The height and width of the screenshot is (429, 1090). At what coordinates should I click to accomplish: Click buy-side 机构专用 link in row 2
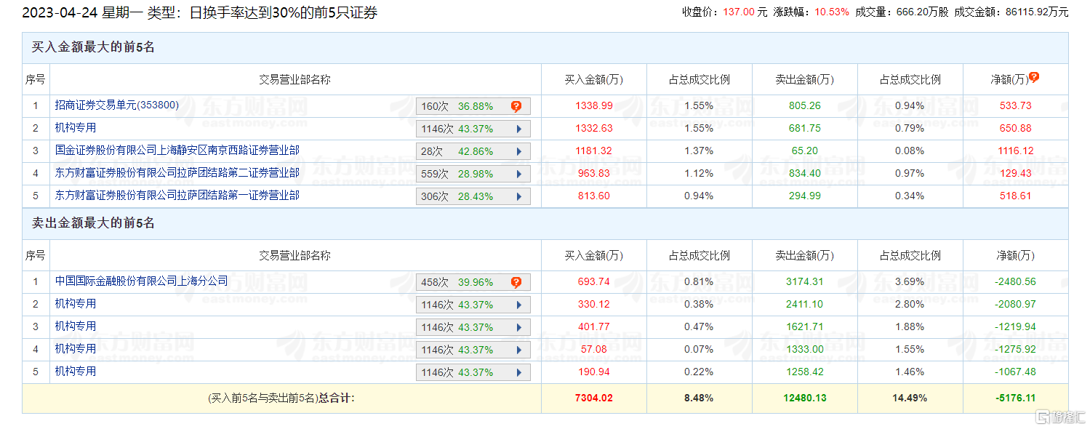click(x=76, y=128)
